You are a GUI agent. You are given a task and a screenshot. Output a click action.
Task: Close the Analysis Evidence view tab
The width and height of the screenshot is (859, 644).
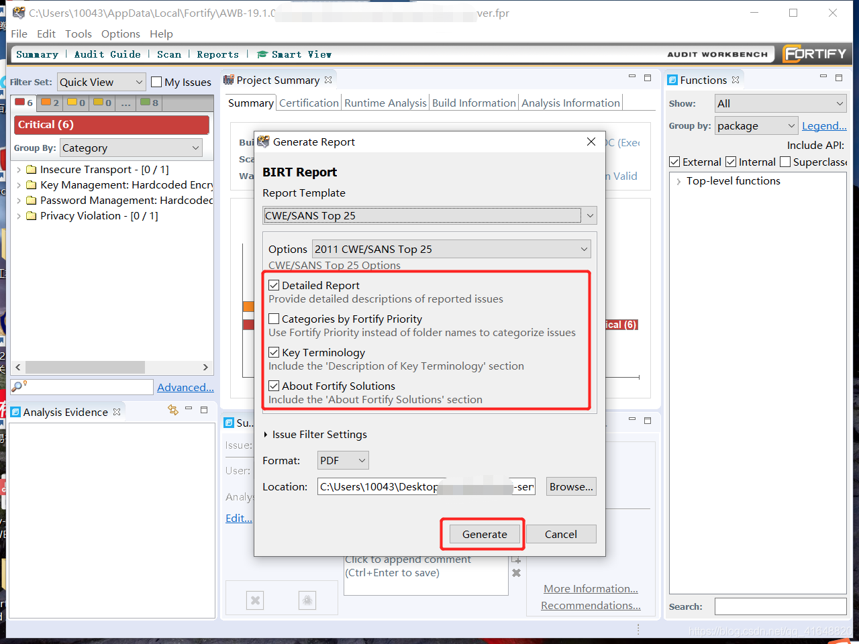[x=117, y=412]
